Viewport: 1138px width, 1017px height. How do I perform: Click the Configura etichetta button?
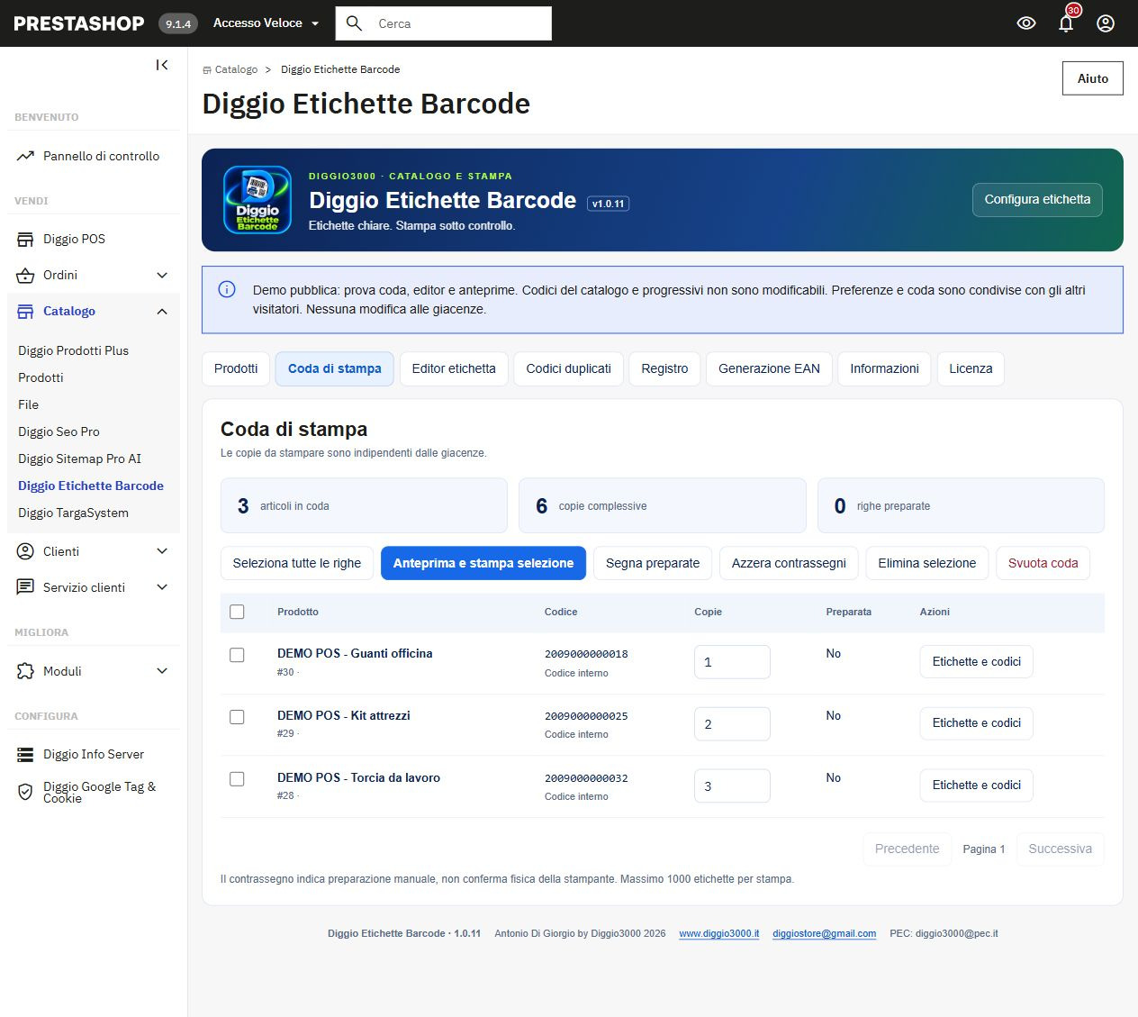[x=1037, y=200]
